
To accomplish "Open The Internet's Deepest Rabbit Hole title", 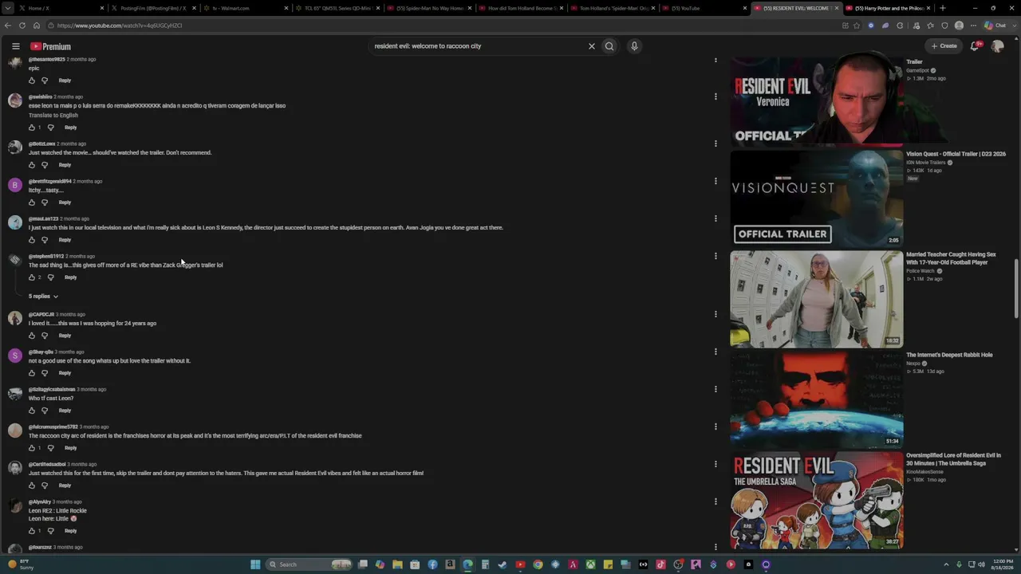I will pos(949,355).
